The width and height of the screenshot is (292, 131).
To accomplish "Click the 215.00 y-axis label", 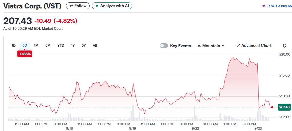I will point(284,75).
